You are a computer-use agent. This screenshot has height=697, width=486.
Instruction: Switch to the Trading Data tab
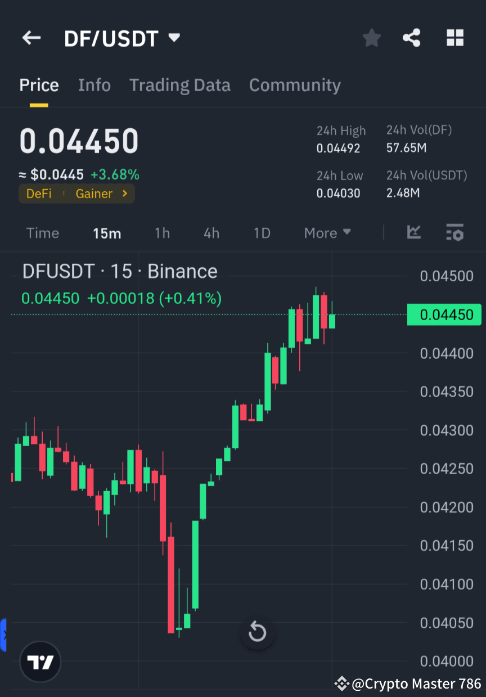click(180, 84)
